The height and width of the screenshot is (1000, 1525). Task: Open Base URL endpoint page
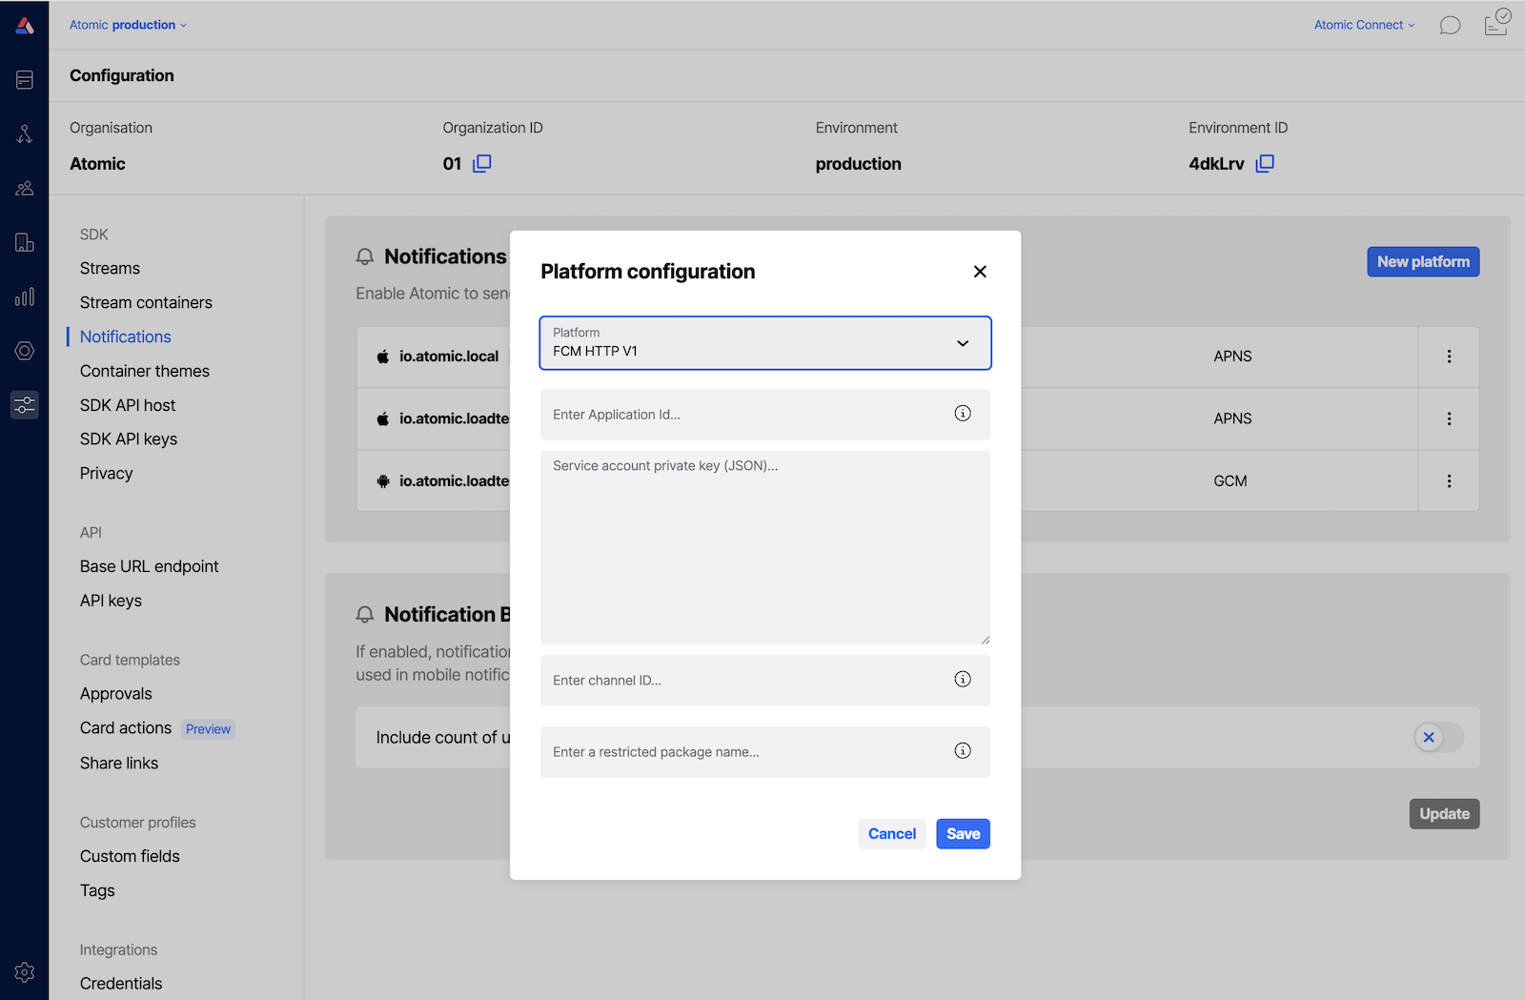150,566
